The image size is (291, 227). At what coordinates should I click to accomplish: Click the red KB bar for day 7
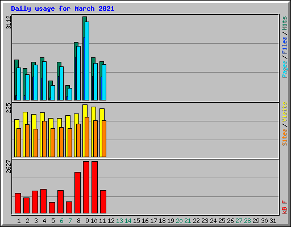69,207
